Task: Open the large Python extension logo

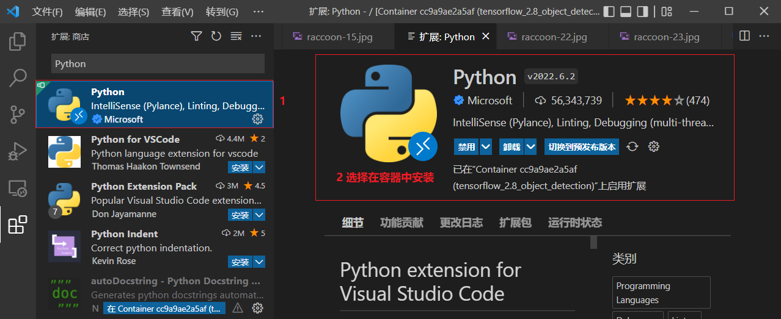Action: tap(389, 113)
